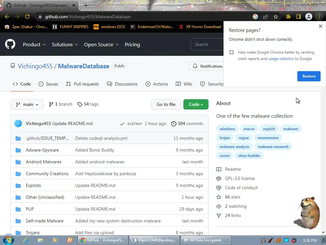Launch Internet Explorer from taskbar
The image size is (326, 245).
26,240
